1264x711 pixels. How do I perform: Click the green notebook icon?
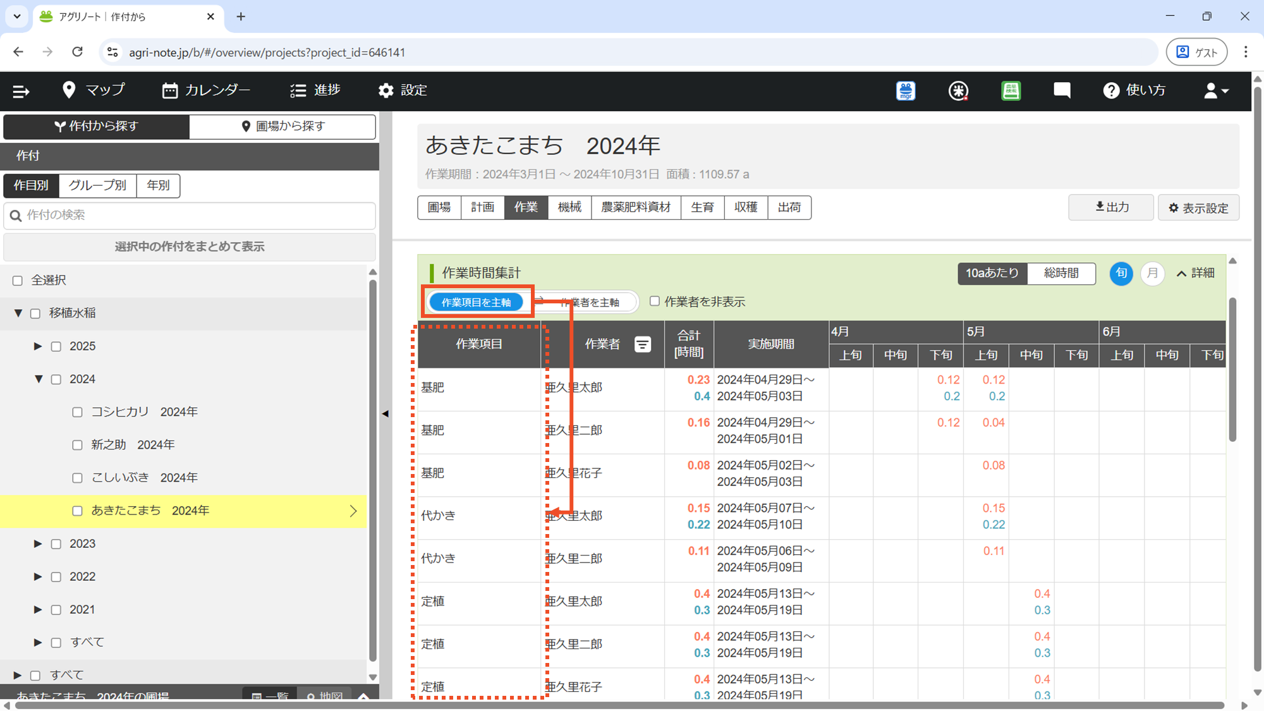tap(1011, 91)
